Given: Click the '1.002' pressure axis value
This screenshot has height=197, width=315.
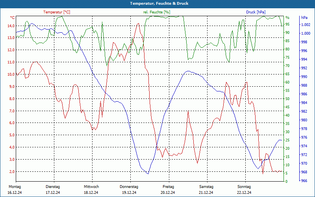Looking at the screenshot, I should pyautogui.click(x=306, y=25).
